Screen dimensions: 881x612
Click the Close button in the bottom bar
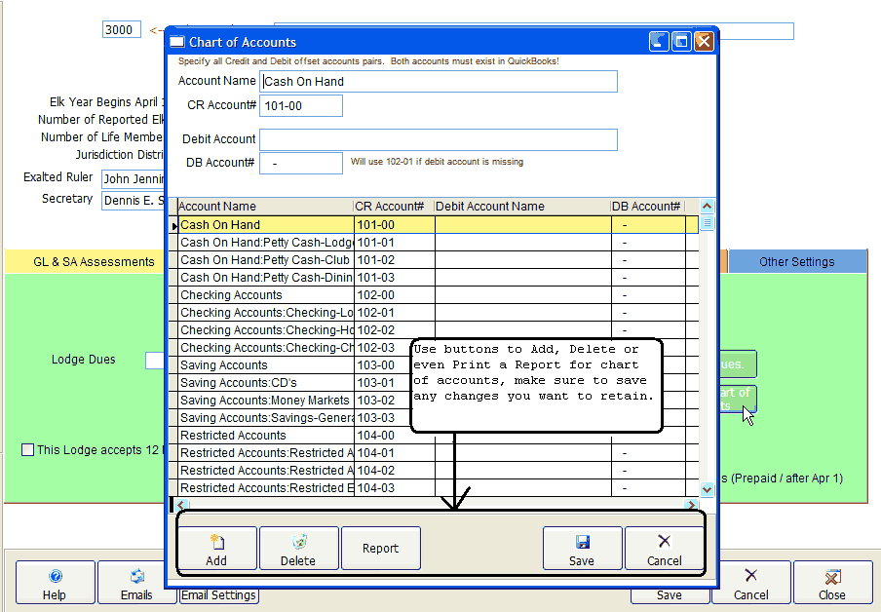pyautogui.click(x=831, y=583)
